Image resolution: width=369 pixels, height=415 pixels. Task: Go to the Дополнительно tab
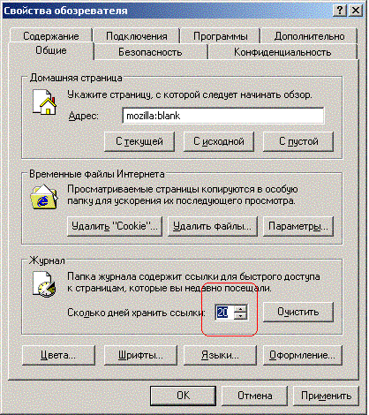coord(309,36)
